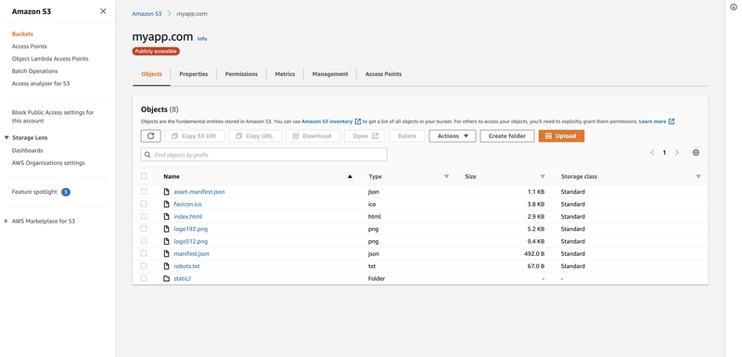The height and width of the screenshot is (357, 742).
Task: Check the static/ folder row checkbox
Action: [144, 278]
